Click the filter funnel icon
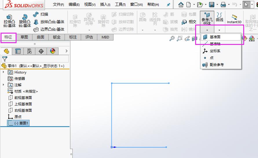 [x=5, y=59]
